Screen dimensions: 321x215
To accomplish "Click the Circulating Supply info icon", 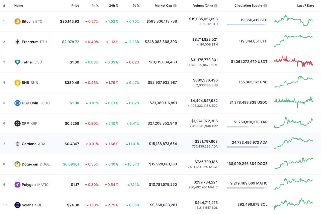I will (x=265, y=6).
